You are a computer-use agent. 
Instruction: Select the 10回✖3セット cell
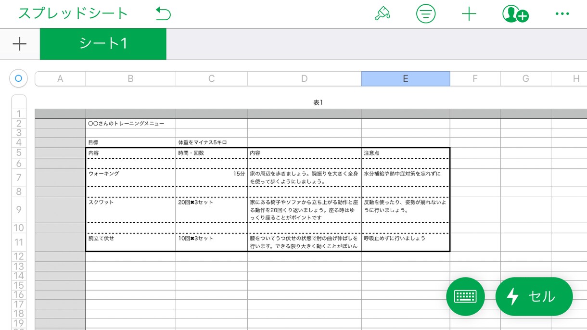(x=211, y=242)
